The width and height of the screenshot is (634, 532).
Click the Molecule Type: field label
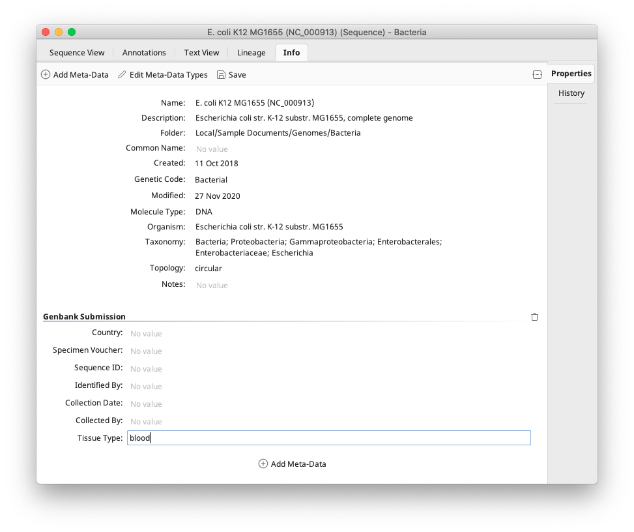158,212
